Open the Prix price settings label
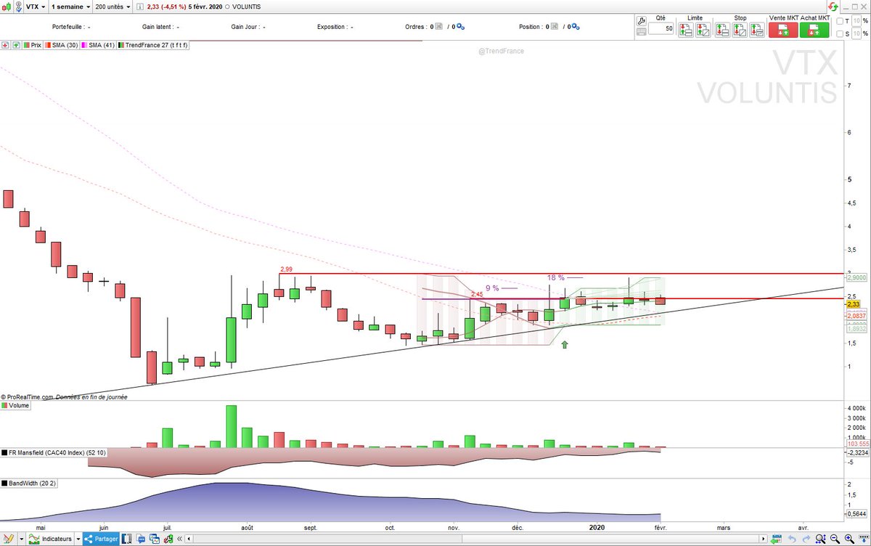 click(31, 45)
